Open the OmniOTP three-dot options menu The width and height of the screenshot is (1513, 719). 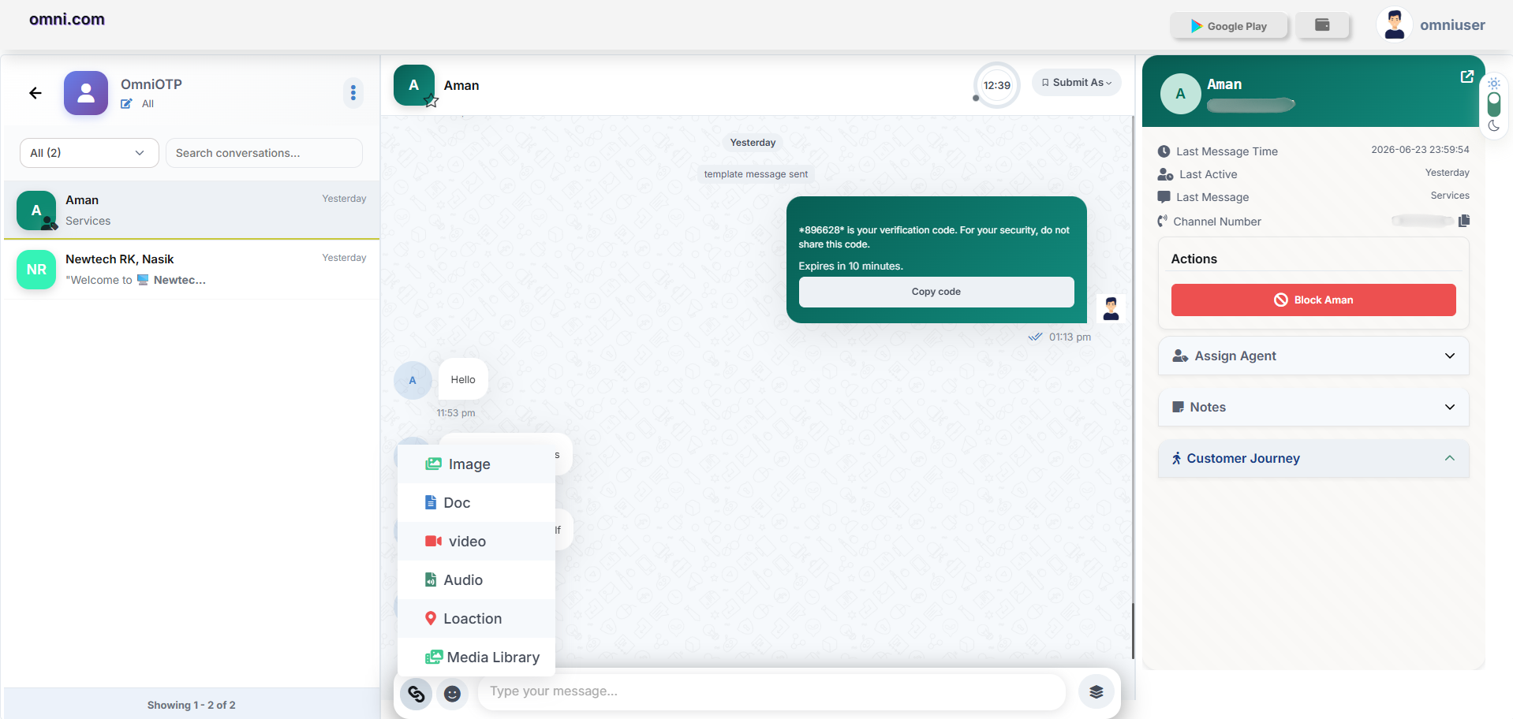pyautogui.click(x=353, y=93)
